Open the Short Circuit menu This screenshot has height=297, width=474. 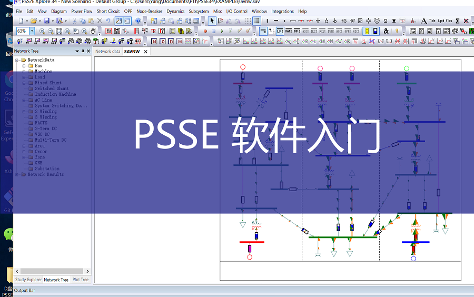pyautogui.click(x=108, y=11)
